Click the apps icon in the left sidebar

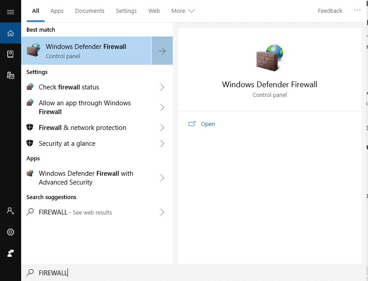tap(10, 75)
